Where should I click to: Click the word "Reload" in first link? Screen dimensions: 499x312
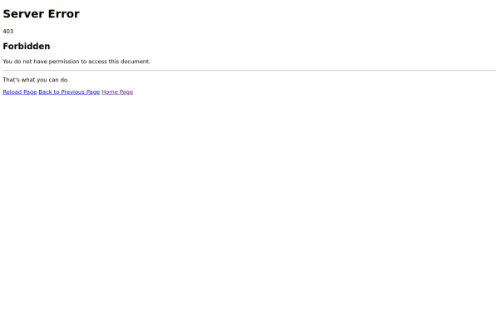coord(12,92)
